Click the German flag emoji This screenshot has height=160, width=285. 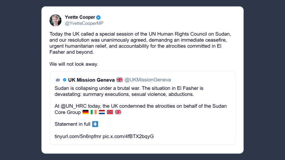[86, 112]
